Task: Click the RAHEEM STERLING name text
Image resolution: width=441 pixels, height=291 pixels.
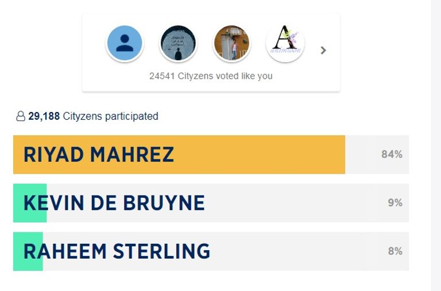Action: coord(117,251)
